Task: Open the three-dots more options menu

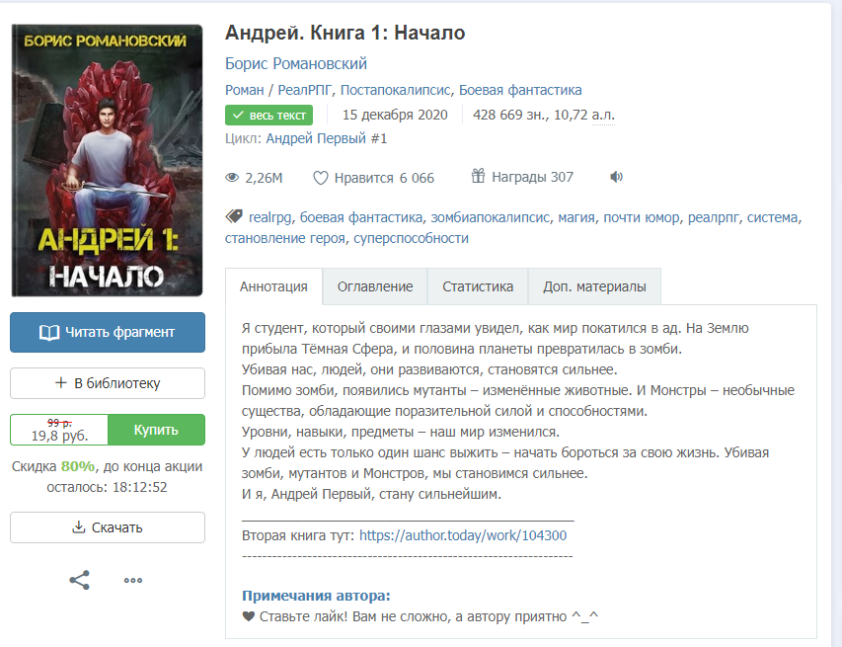Action: [x=132, y=580]
